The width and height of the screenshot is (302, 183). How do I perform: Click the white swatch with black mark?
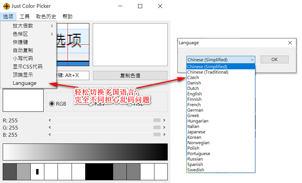[37, 172]
